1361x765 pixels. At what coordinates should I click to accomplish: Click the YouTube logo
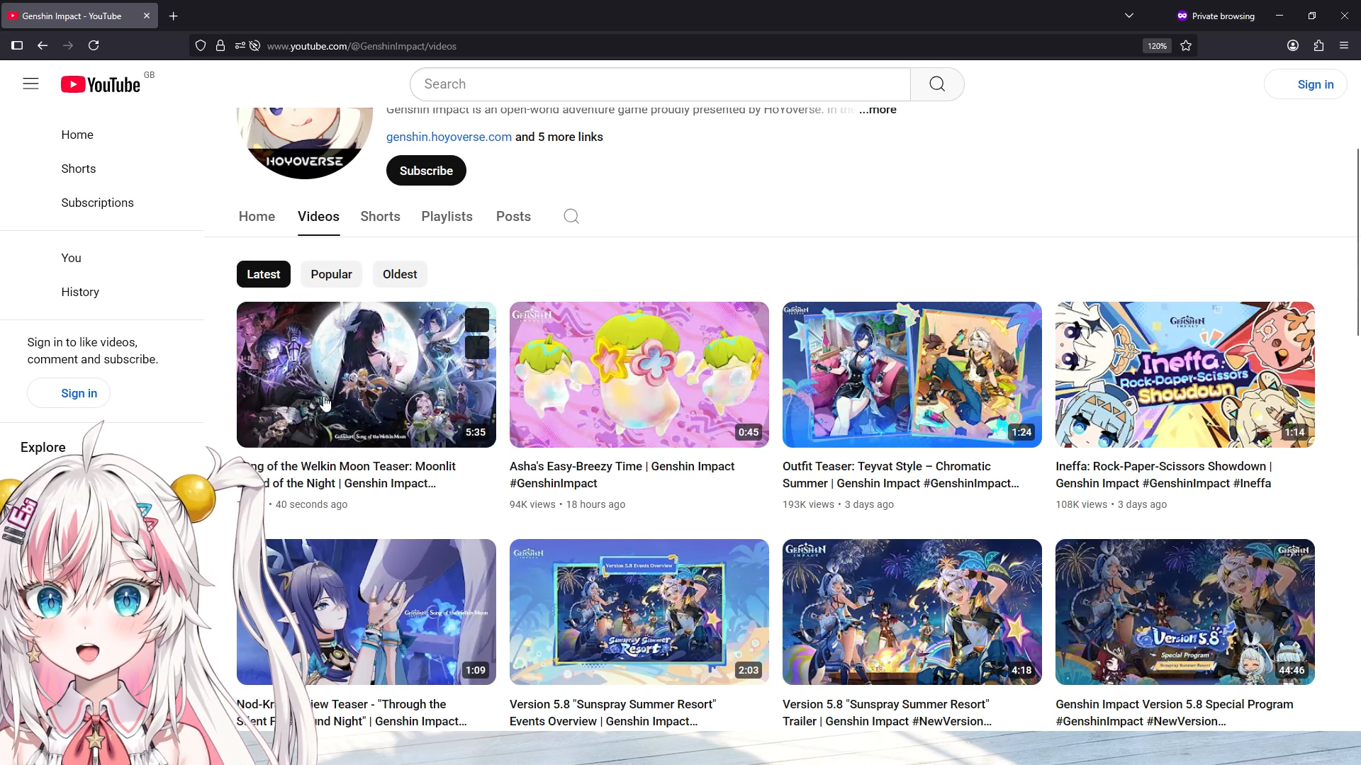tap(101, 84)
